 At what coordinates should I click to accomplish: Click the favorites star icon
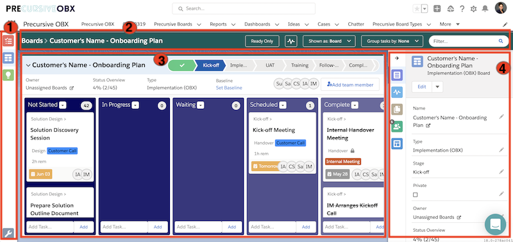(417, 9)
